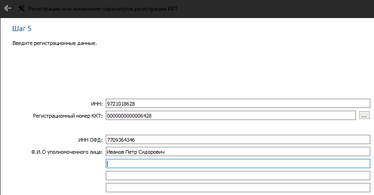Viewport: 374px width, 195px height.
Task: Click the "Шаг 5" heading
Action: pyautogui.click(x=22, y=29)
